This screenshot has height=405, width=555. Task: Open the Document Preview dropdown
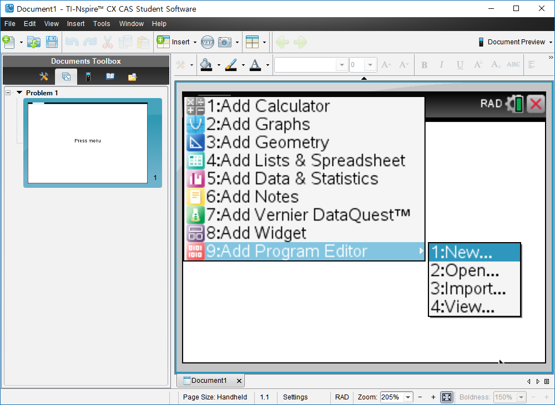(x=515, y=42)
